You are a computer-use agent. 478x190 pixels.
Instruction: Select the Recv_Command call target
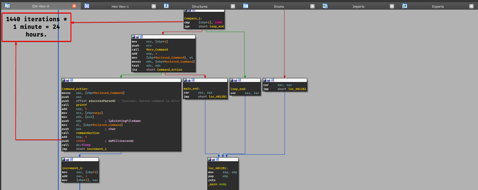(157, 50)
